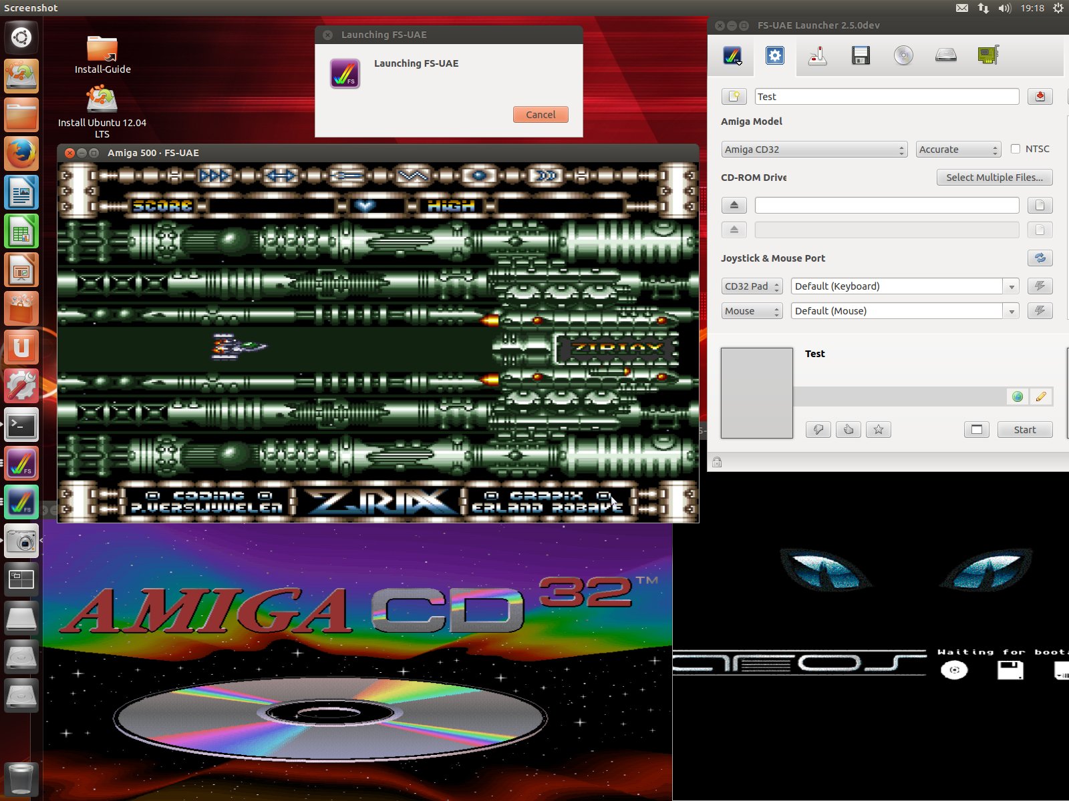This screenshot has height=801, width=1069.
Task: Open the Accurate accuracy dropdown
Action: click(957, 150)
